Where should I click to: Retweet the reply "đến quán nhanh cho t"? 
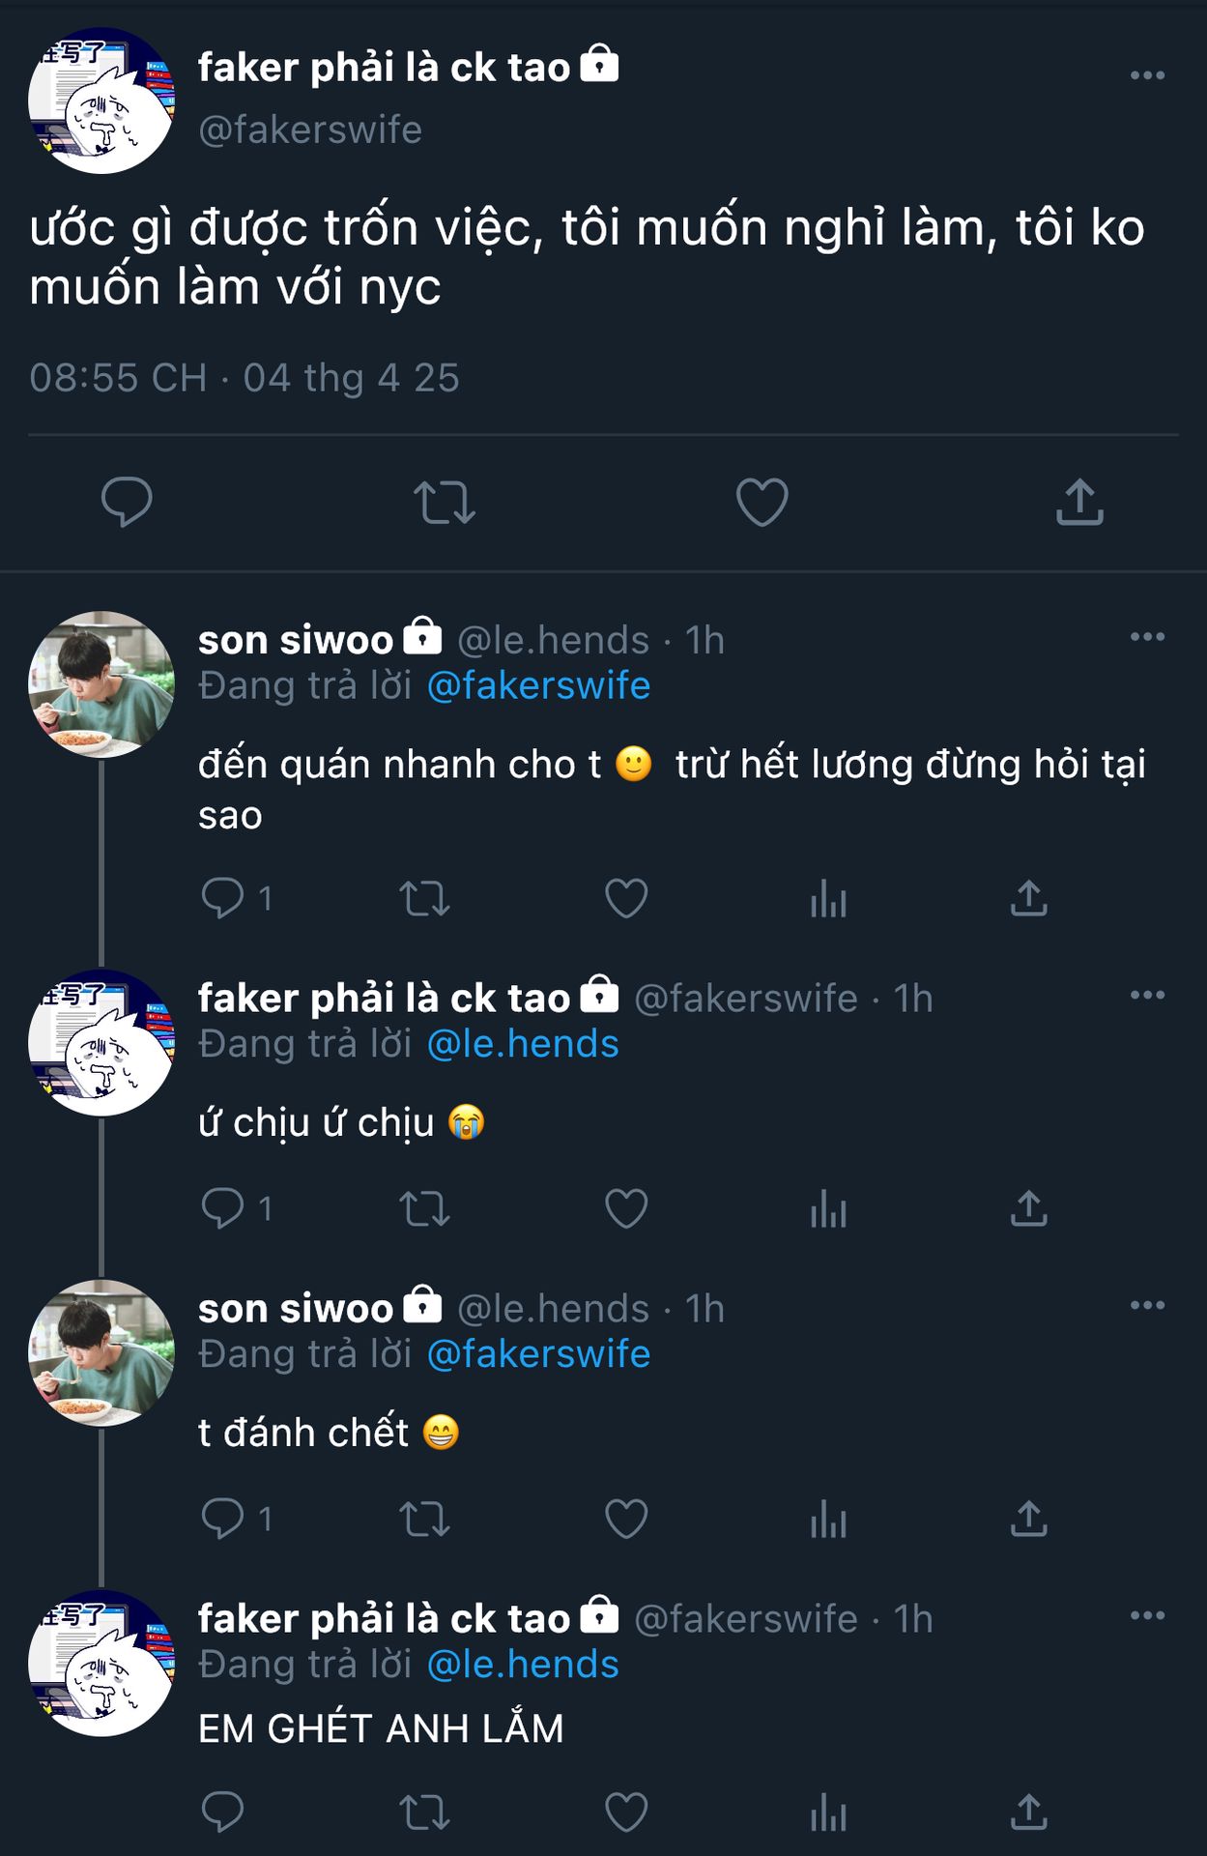coord(424,899)
